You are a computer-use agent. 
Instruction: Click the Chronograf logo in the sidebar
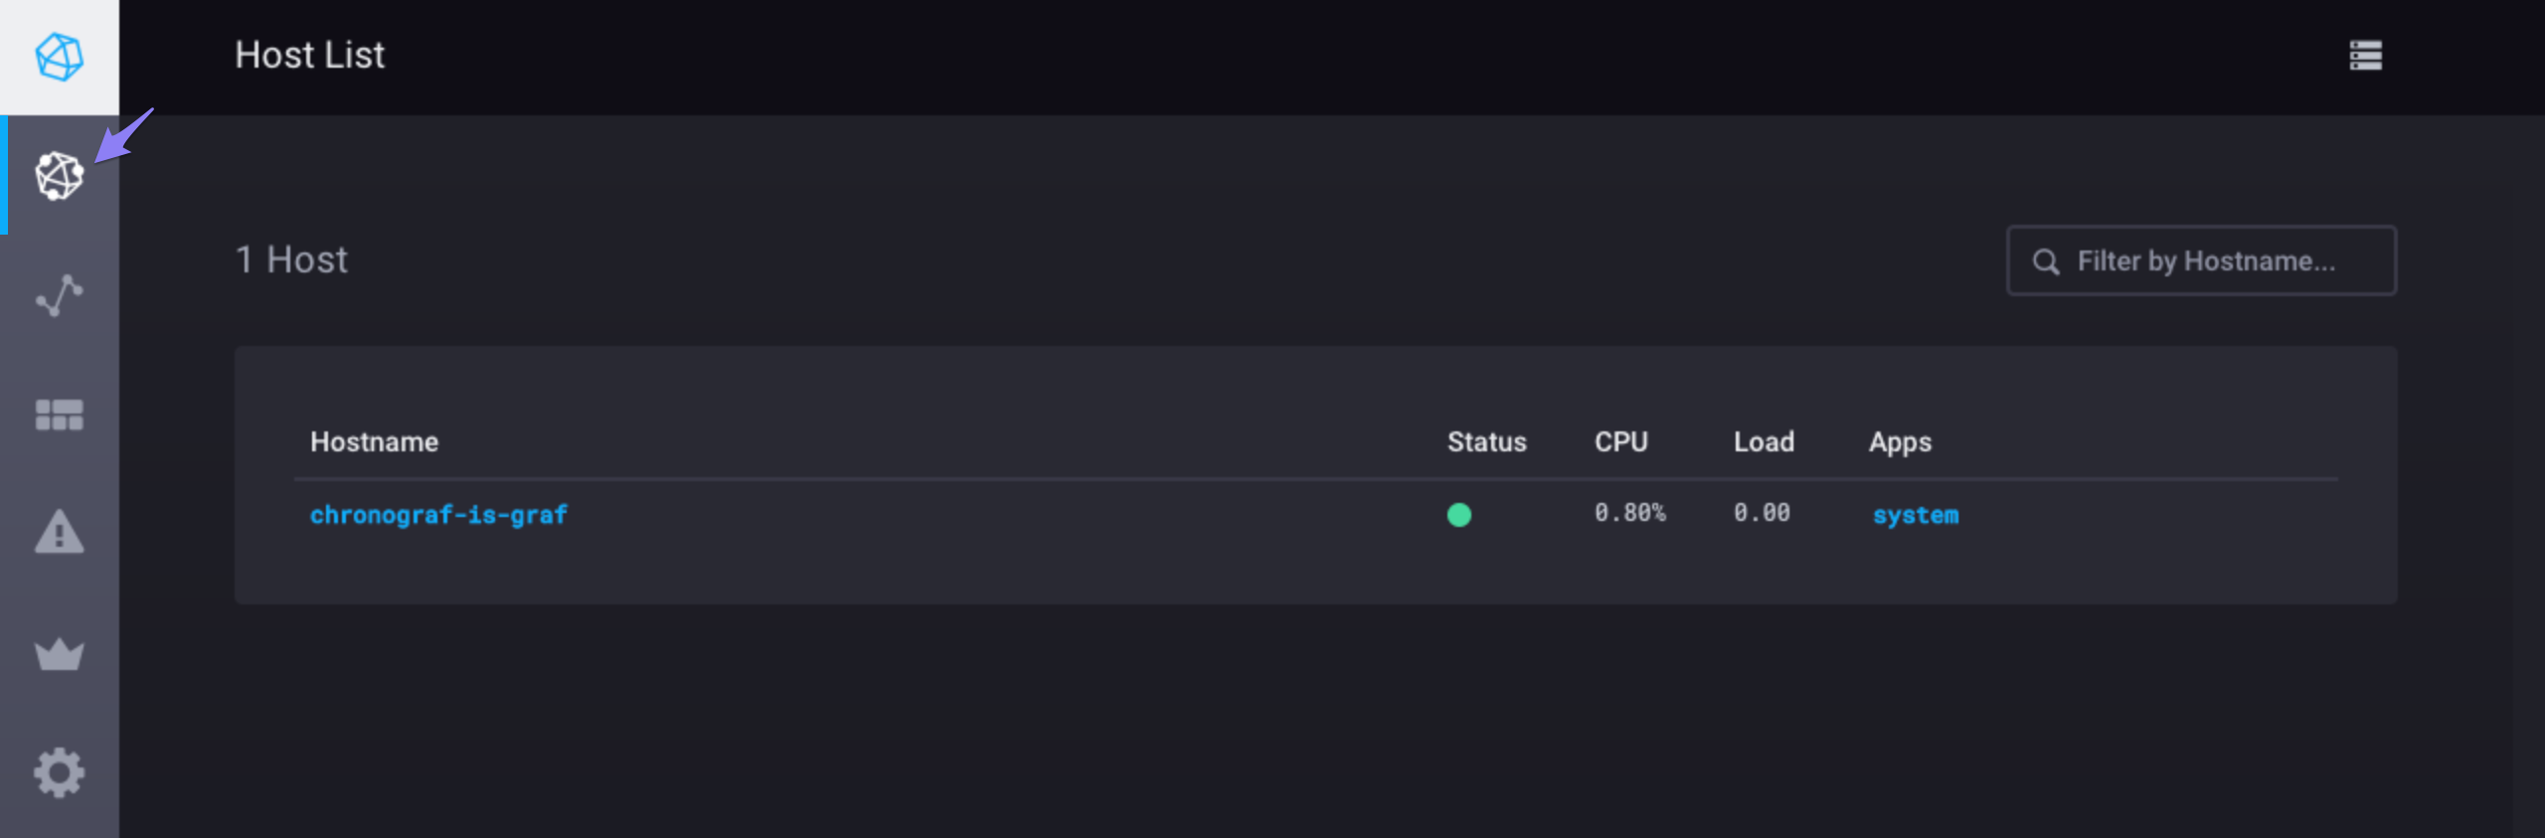coord(59,57)
